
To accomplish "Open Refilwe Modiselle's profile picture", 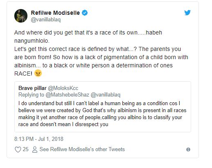I will point(21,16).
